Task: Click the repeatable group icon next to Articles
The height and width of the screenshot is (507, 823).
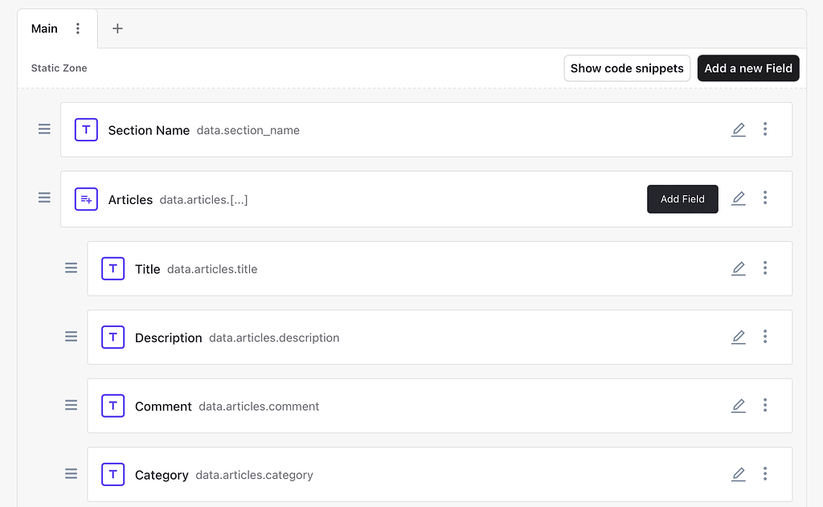Action: [x=86, y=198]
